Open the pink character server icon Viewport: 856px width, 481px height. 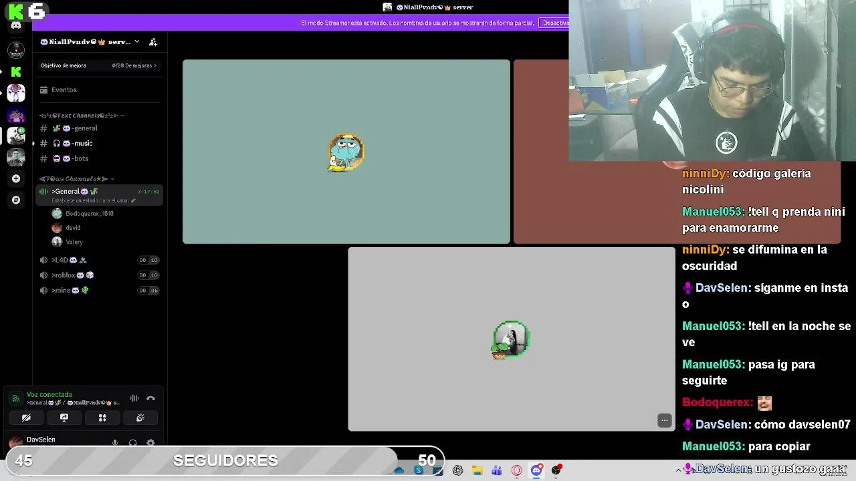pyautogui.click(x=16, y=93)
